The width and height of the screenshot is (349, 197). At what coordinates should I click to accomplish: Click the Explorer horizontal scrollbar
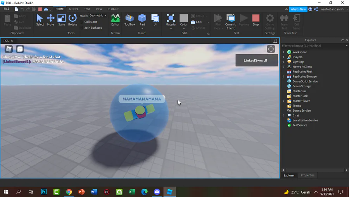click(x=315, y=170)
